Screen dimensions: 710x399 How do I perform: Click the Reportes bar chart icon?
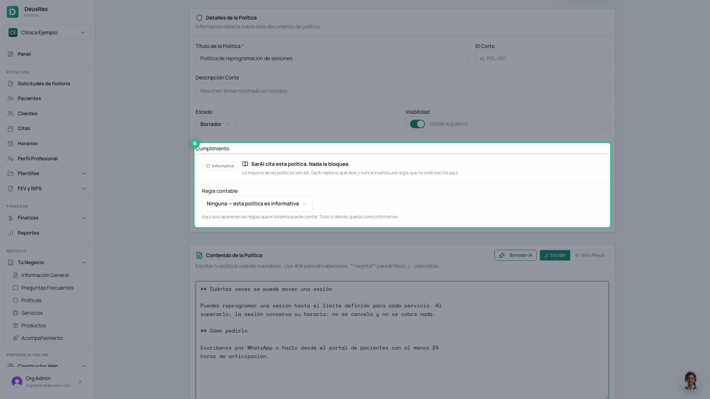pos(10,233)
